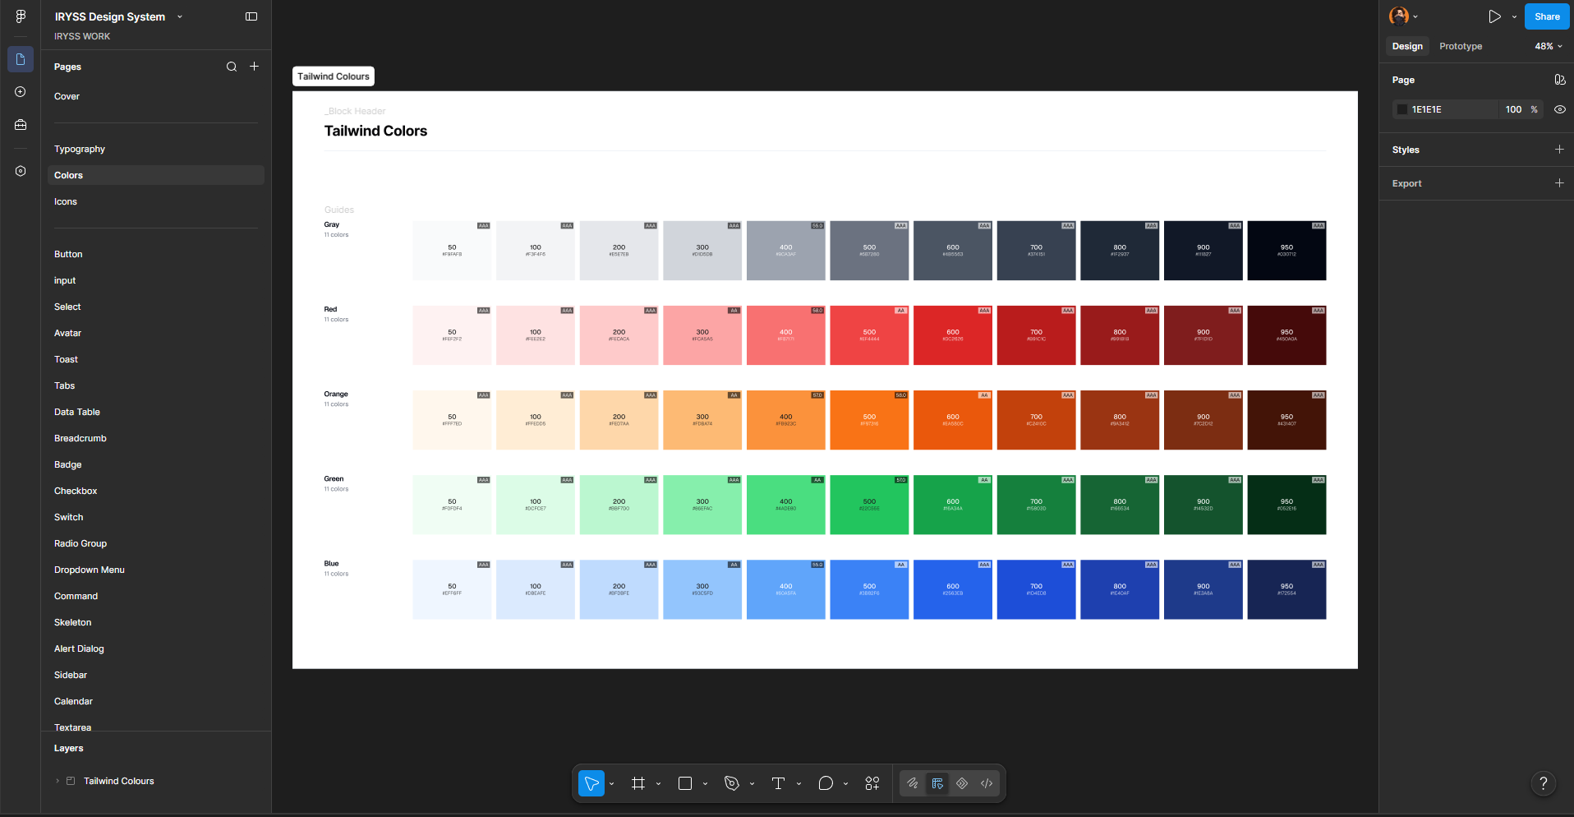This screenshot has height=817, width=1574.
Task: Open IRYSS Design System file menu chevron
Action: (180, 16)
